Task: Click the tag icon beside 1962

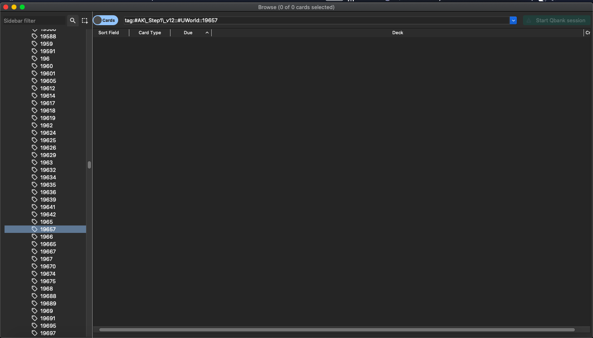Action: 35,125
